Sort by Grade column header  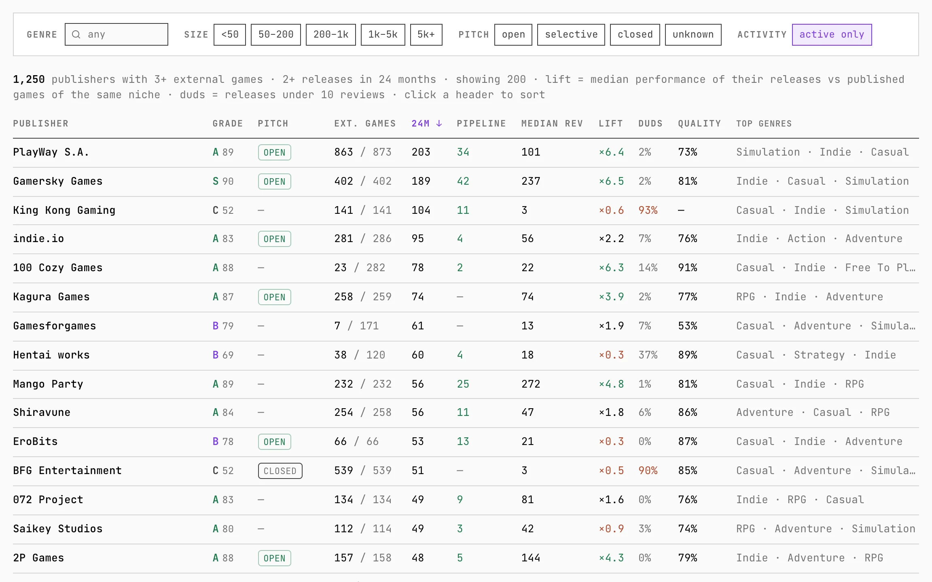tap(228, 124)
